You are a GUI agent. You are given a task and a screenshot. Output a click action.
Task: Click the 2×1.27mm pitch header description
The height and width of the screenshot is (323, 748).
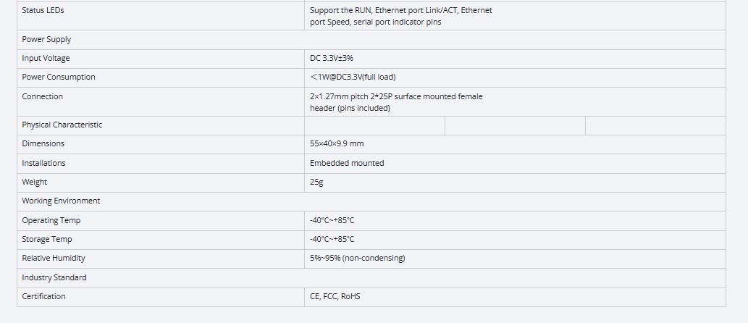395,102
